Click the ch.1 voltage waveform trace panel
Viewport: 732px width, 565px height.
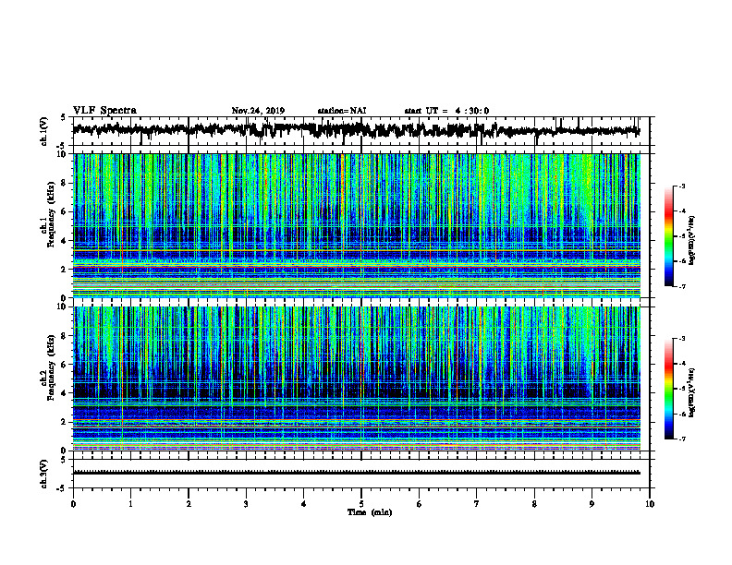coord(361,131)
